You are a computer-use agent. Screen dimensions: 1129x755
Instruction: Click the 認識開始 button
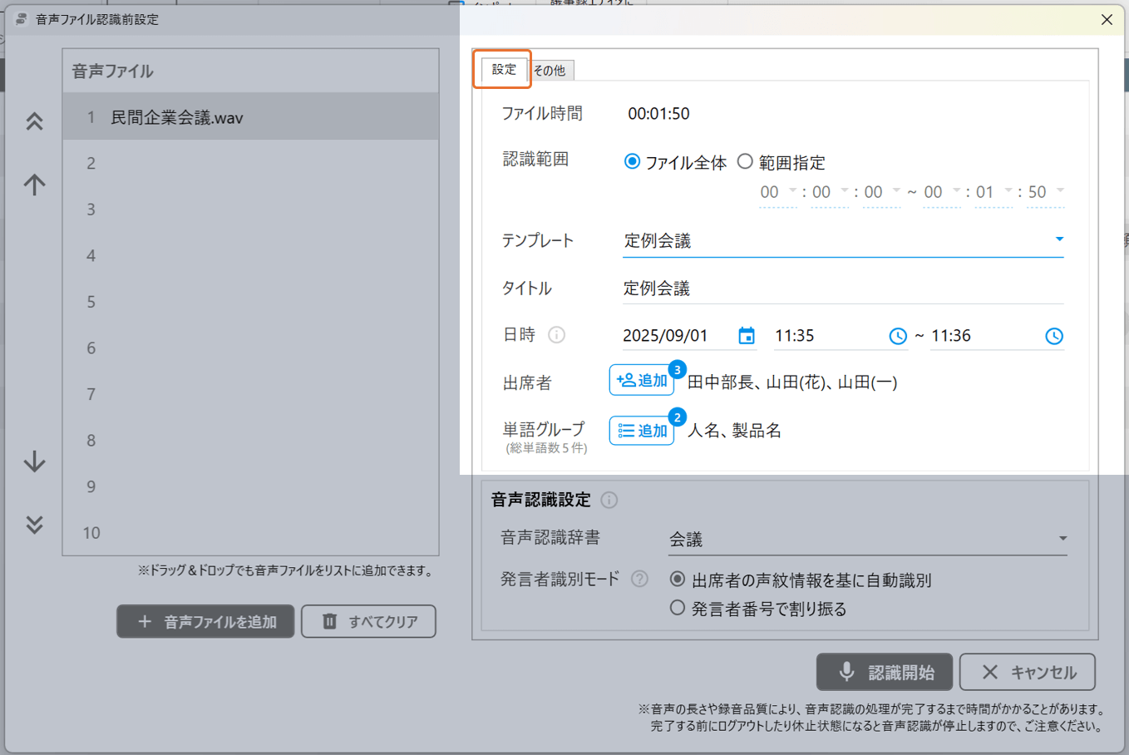[x=885, y=672]
